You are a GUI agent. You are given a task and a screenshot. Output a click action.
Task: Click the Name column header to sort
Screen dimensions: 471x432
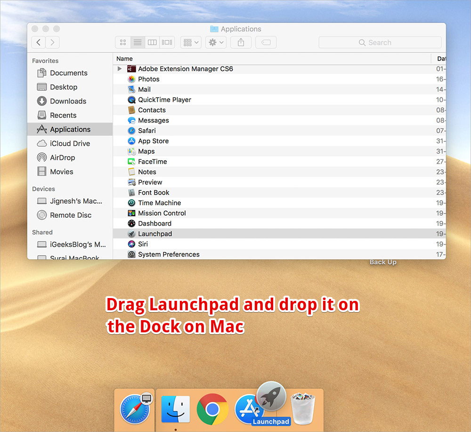(x=124, y=58)
